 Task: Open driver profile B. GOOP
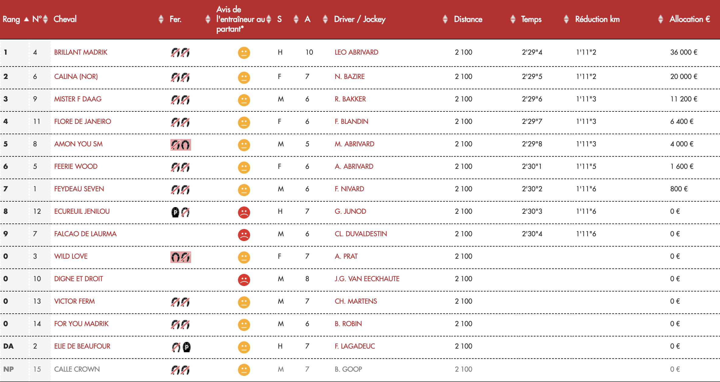point(348,369)
